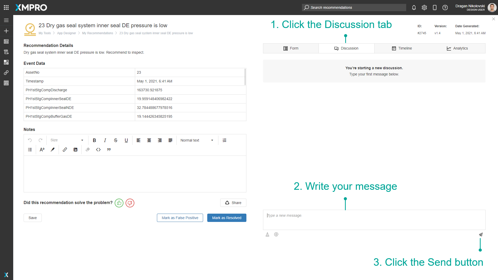Switch to the Analytics tab
The image size is (498, 280).
point(457,48)
